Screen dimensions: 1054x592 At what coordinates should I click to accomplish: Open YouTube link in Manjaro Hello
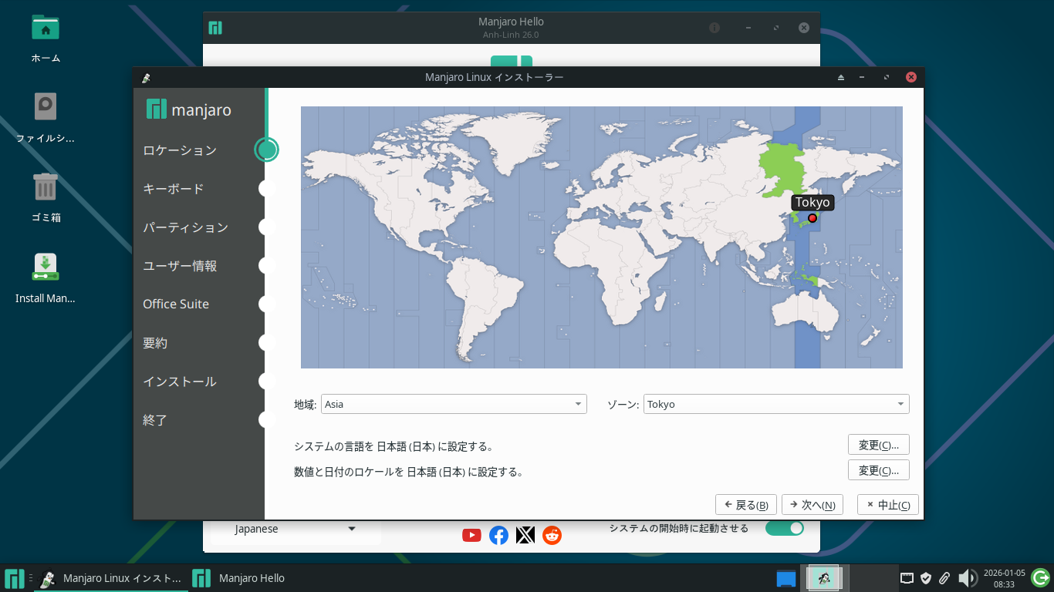tap(471, 535)
